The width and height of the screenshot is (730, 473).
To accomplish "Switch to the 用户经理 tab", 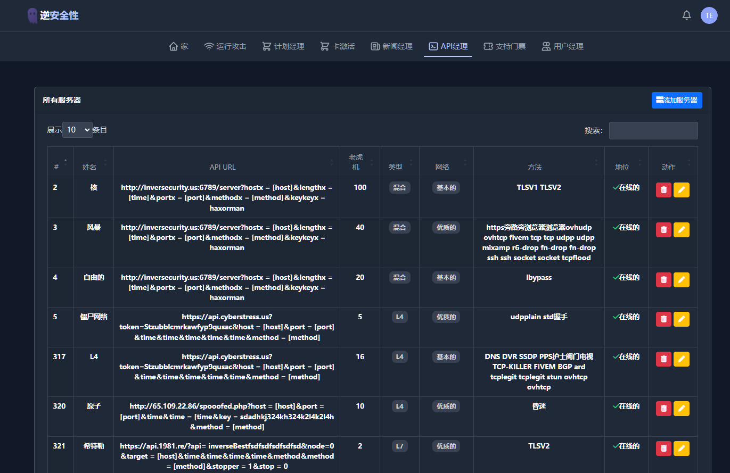I will [562, 46].
